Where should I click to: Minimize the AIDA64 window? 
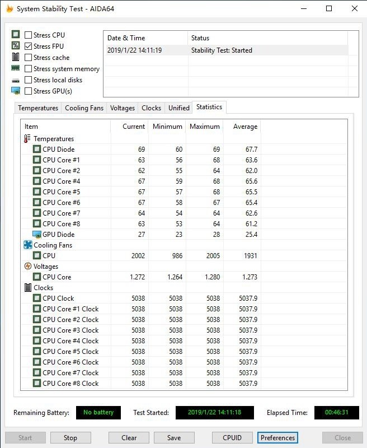[304, 8]
